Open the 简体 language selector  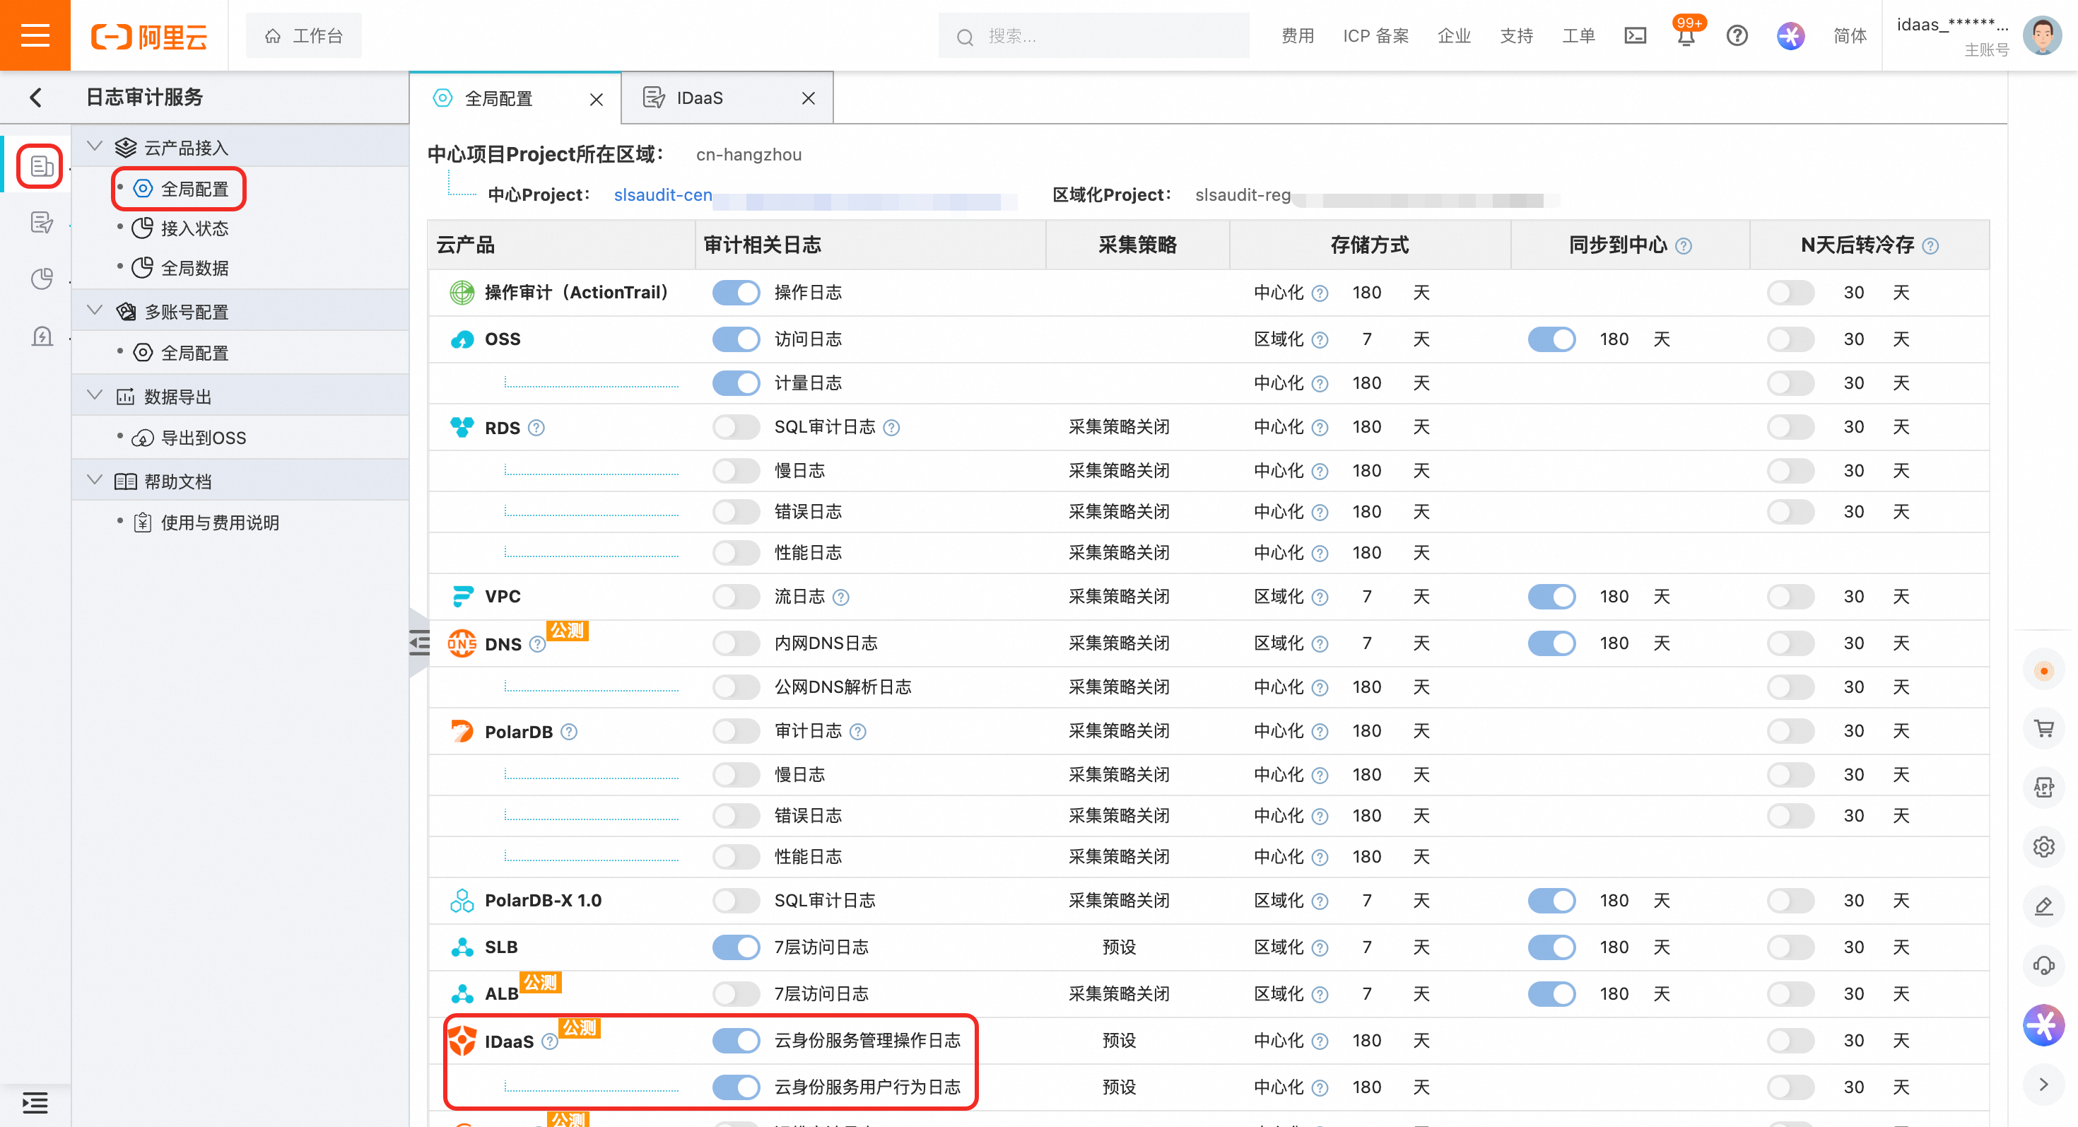[1850, 35]
